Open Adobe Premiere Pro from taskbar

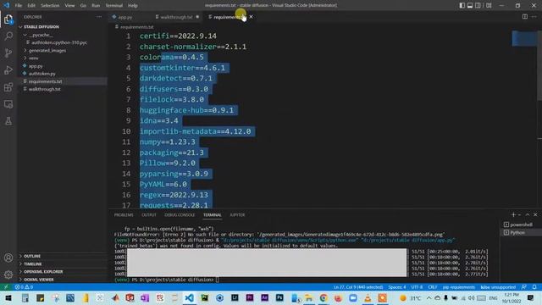point(250,297)
